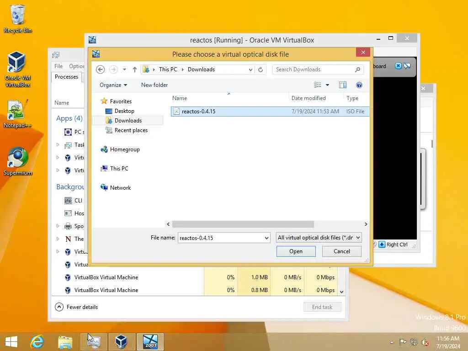Screen dimensions: 468x351
Task: Change the view layout icon
Action: point(318,85)
